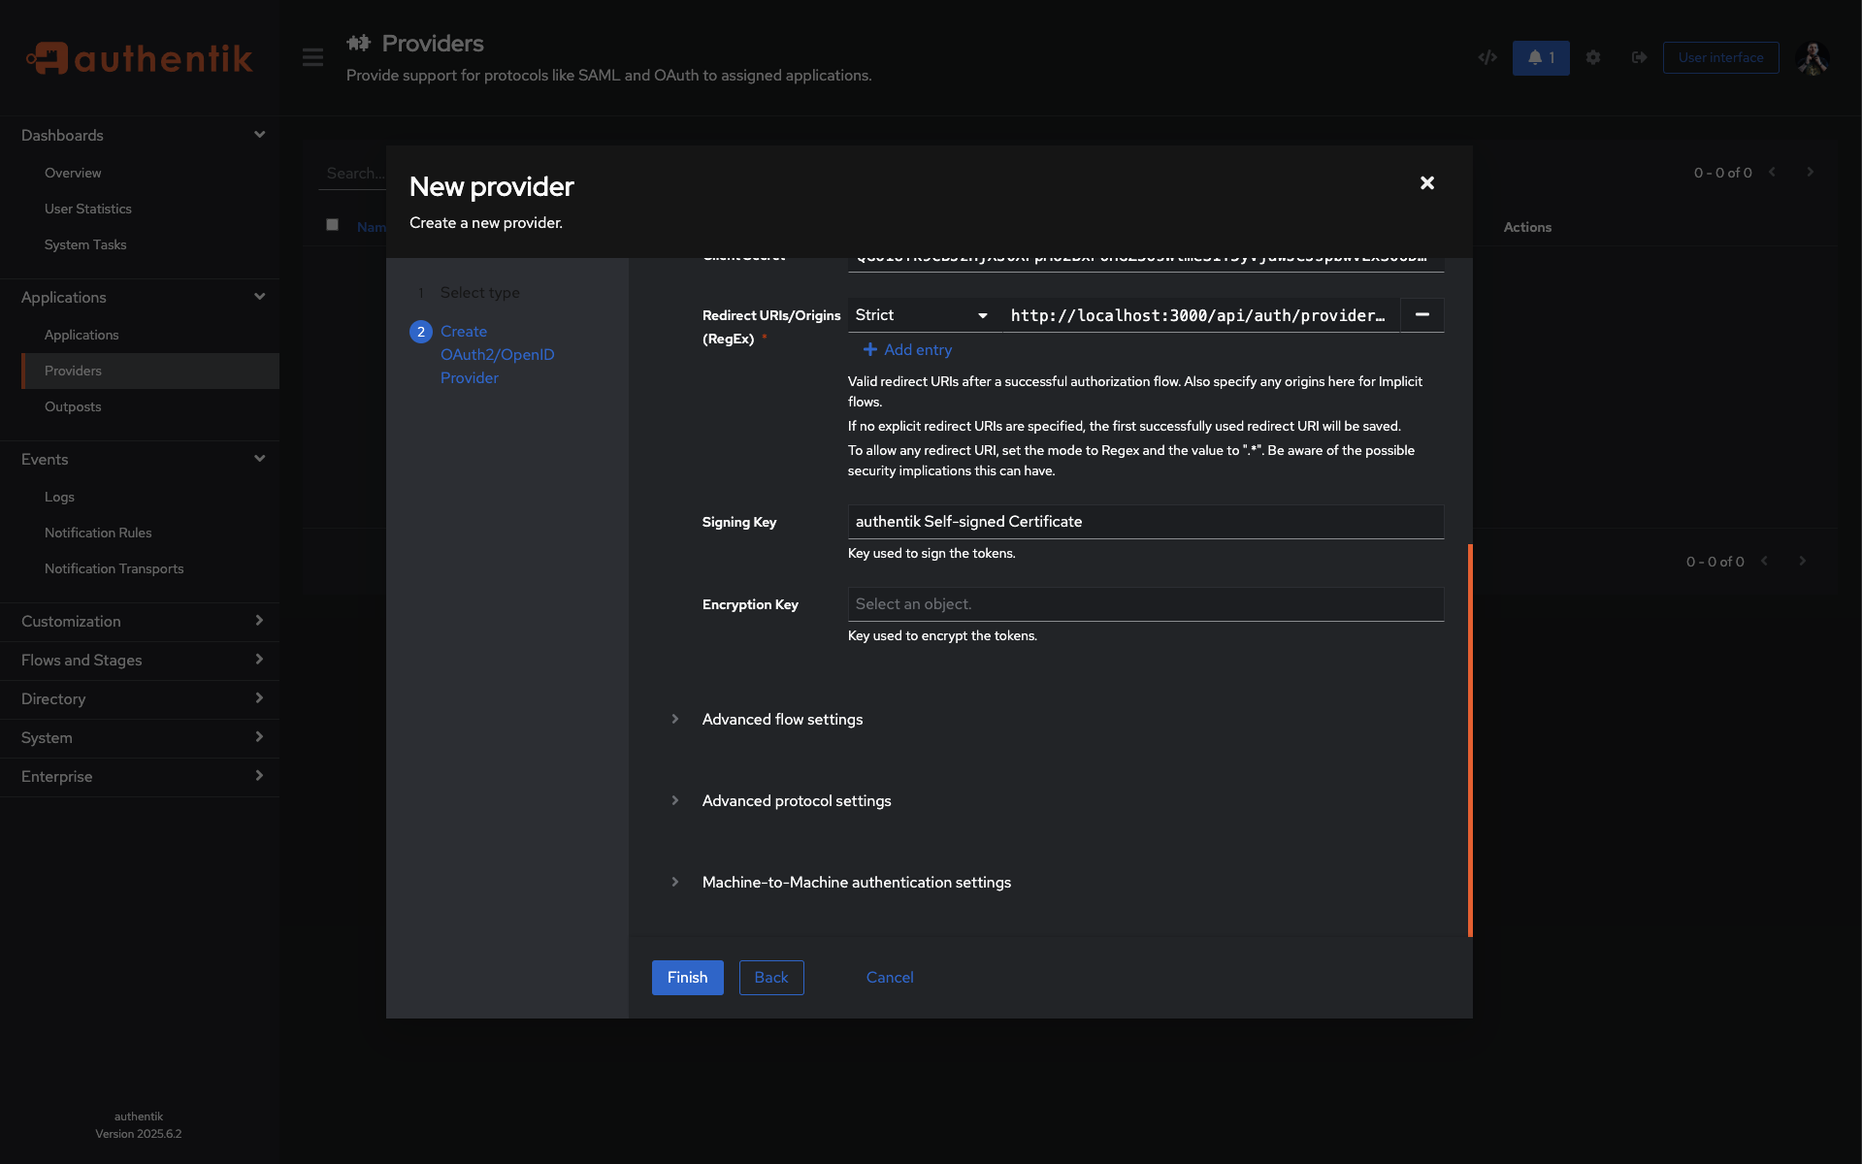Image resolution: width=1862 pixels, height=1164 pixels.
Task: Click the redirect URI input field
Action: [x=1201, y=314]
